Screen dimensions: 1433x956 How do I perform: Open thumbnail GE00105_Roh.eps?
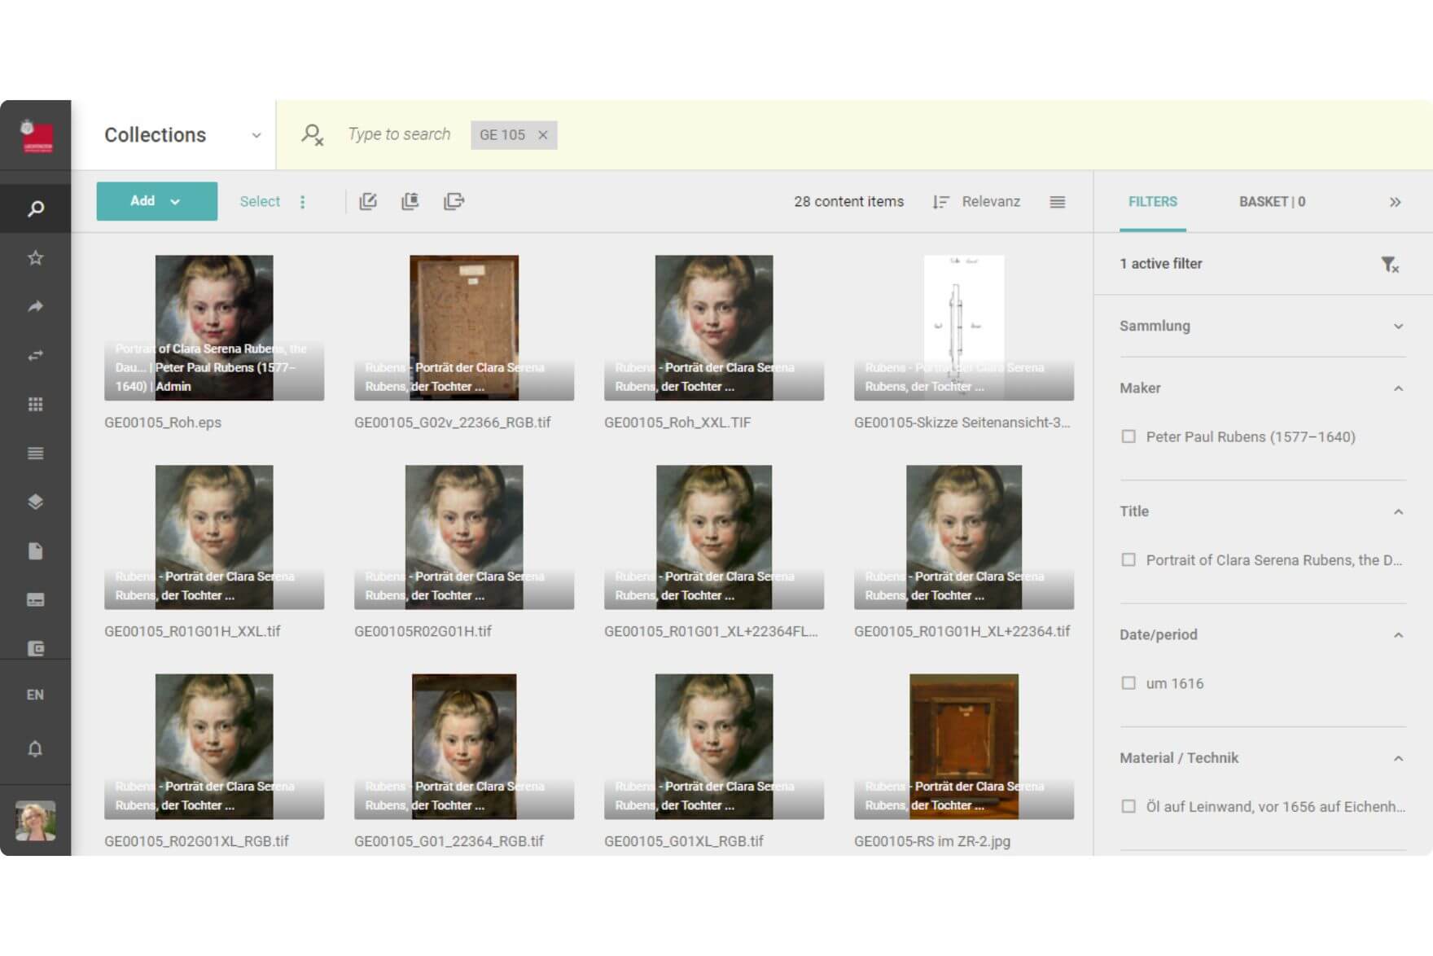pos(214,327)
